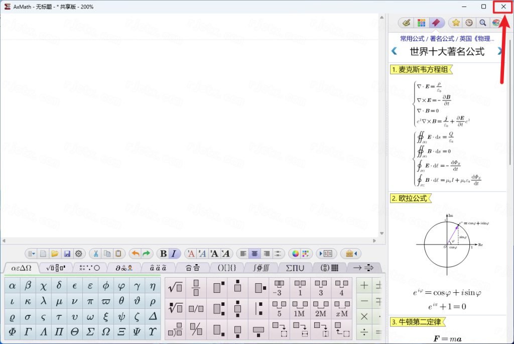The height and width of the screenshot is (344, 514).
Task: Insert the nth root template
Action: click(175, 308)
